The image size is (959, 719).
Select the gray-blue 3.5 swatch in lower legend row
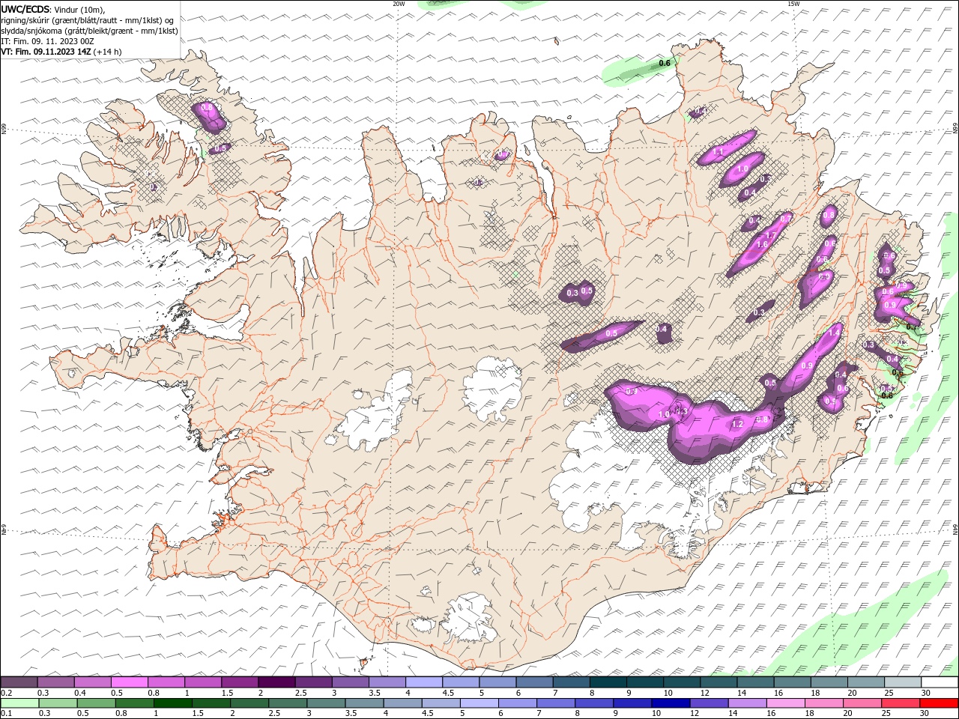(x=364, y=703)
